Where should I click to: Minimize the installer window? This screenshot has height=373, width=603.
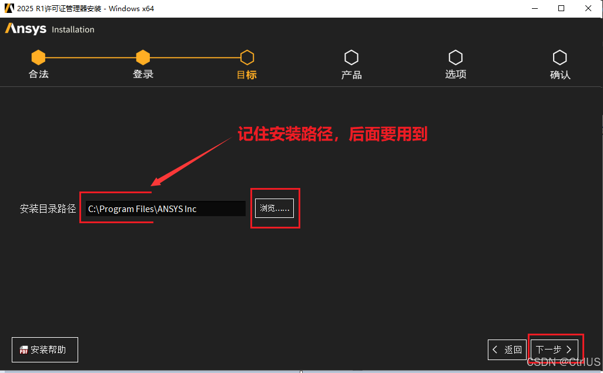point(535,8)
